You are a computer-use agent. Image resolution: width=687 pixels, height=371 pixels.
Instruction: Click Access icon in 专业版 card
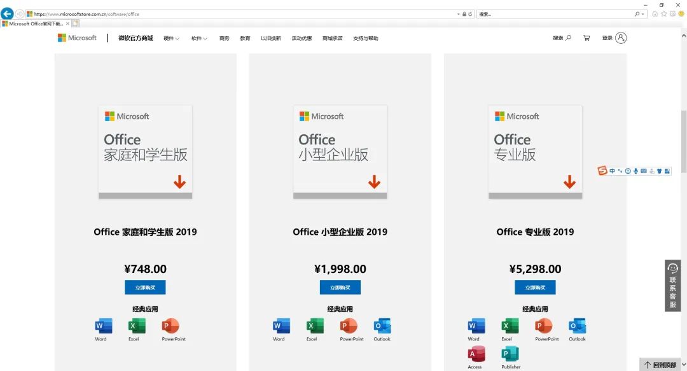476,354
